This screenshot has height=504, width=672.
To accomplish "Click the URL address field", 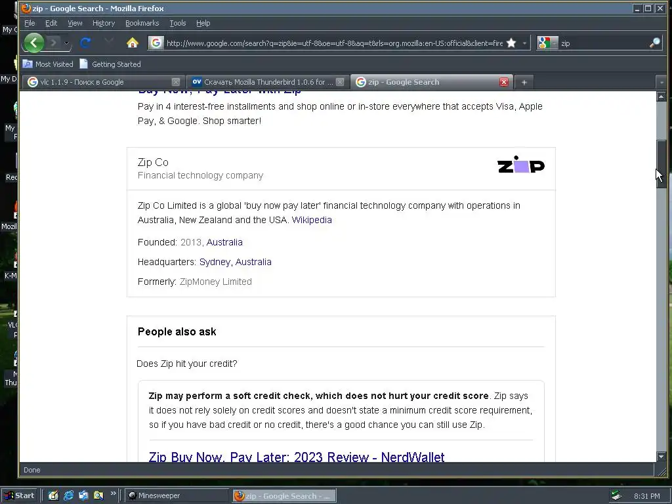I will coord(334,43).
